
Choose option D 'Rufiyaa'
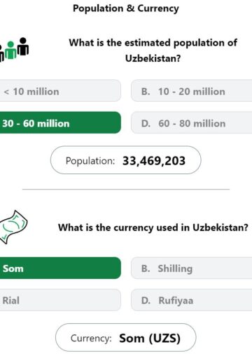click(x=192, y=300)
